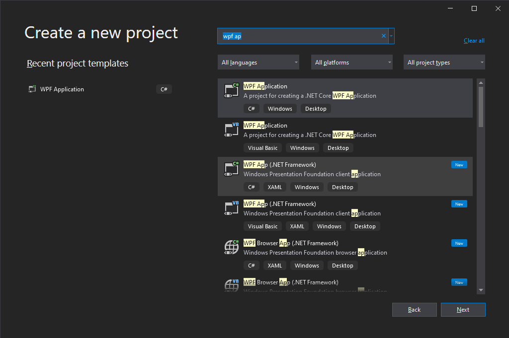Click the C# WPF Browser App globe icon
509x338 pixels.
click(x=232, y=247)
